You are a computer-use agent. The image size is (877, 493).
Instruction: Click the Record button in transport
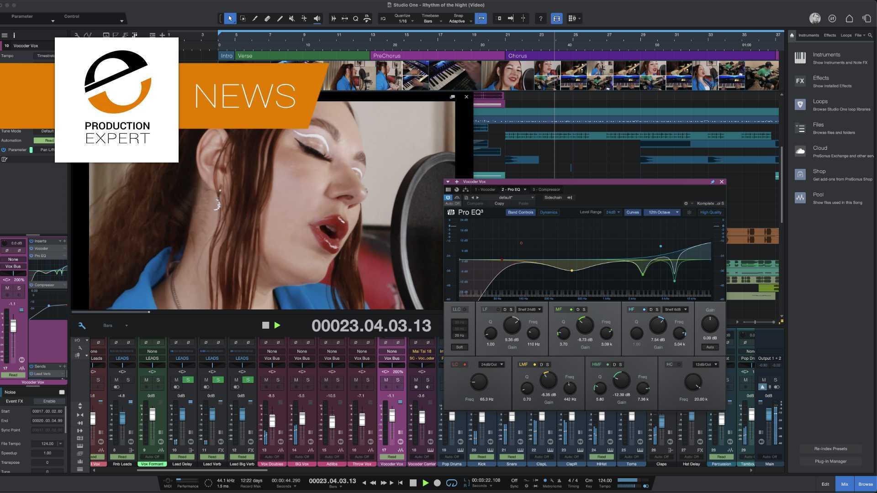[x=437, y=483]
